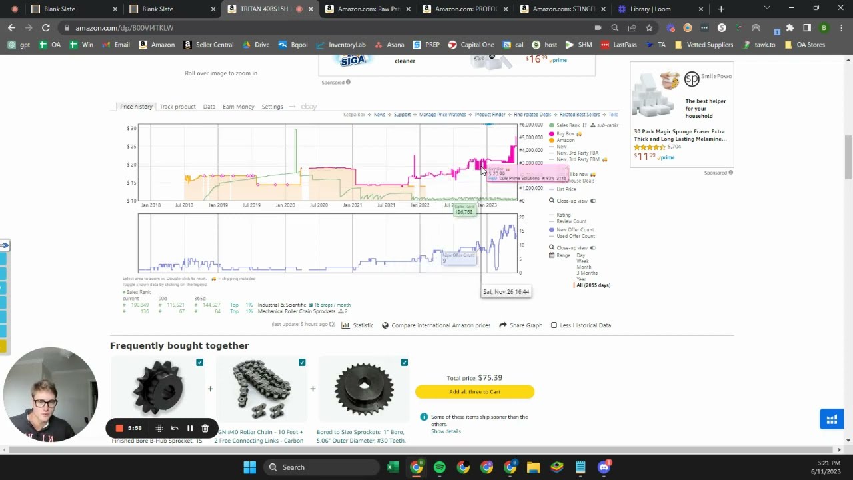Click Add all three to Cart

tap(474, 392)
